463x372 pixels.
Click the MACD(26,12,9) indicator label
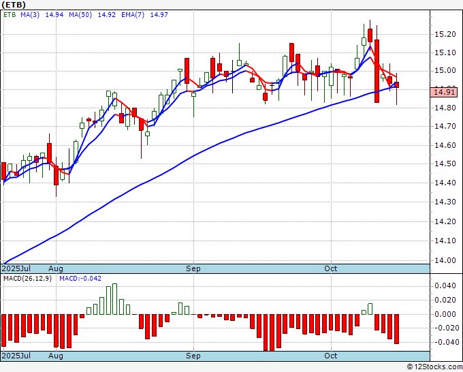click(x=27, y=279)
